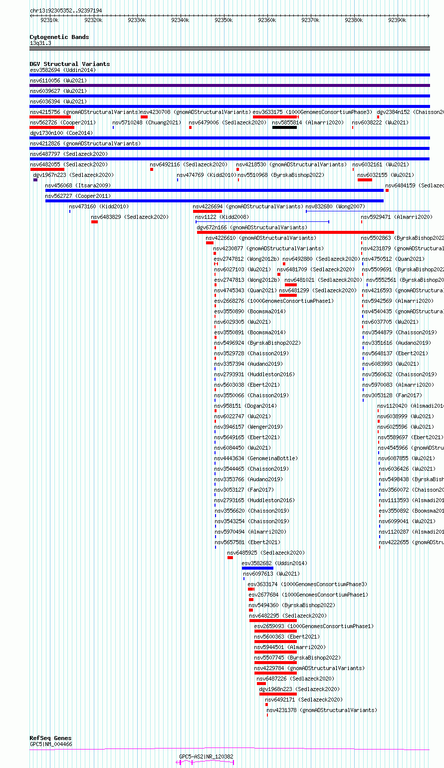Select nsv5494360 (ByrskaBishop2022) label
This screenshot has width=444, height=768.
coord(292,605)
